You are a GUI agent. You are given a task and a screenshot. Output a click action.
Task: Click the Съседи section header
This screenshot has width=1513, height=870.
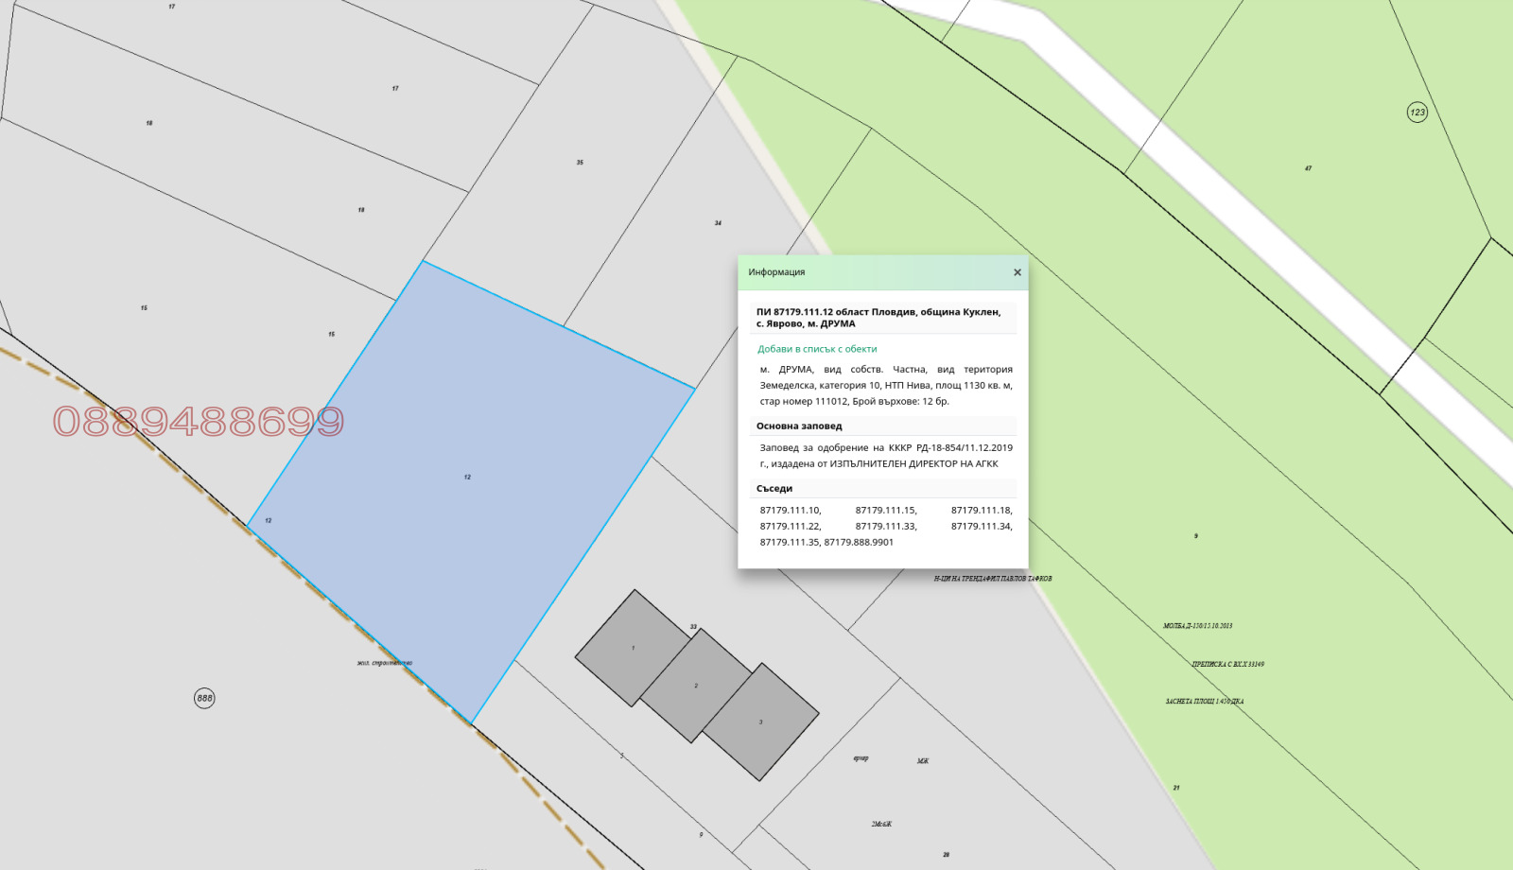click(x=774, y=488)
